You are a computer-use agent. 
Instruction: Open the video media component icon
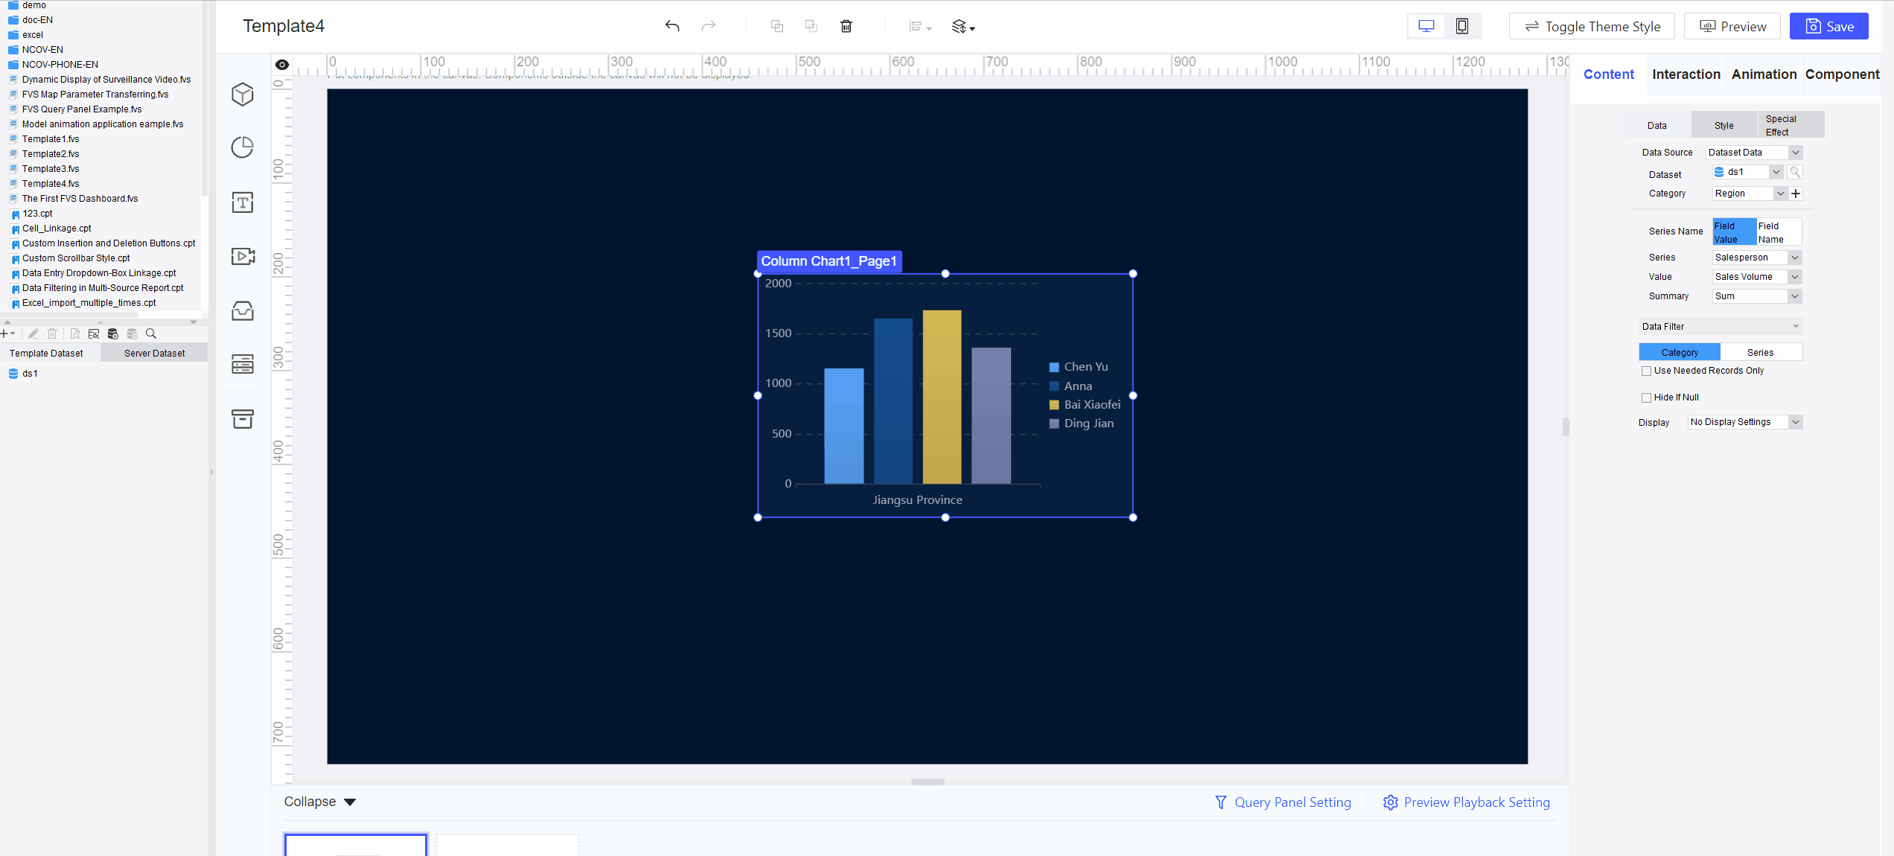[x=243, y=256]
